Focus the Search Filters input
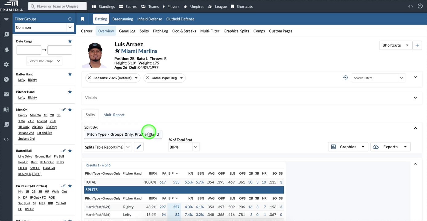The image size is (427, 221). point(375,78)
